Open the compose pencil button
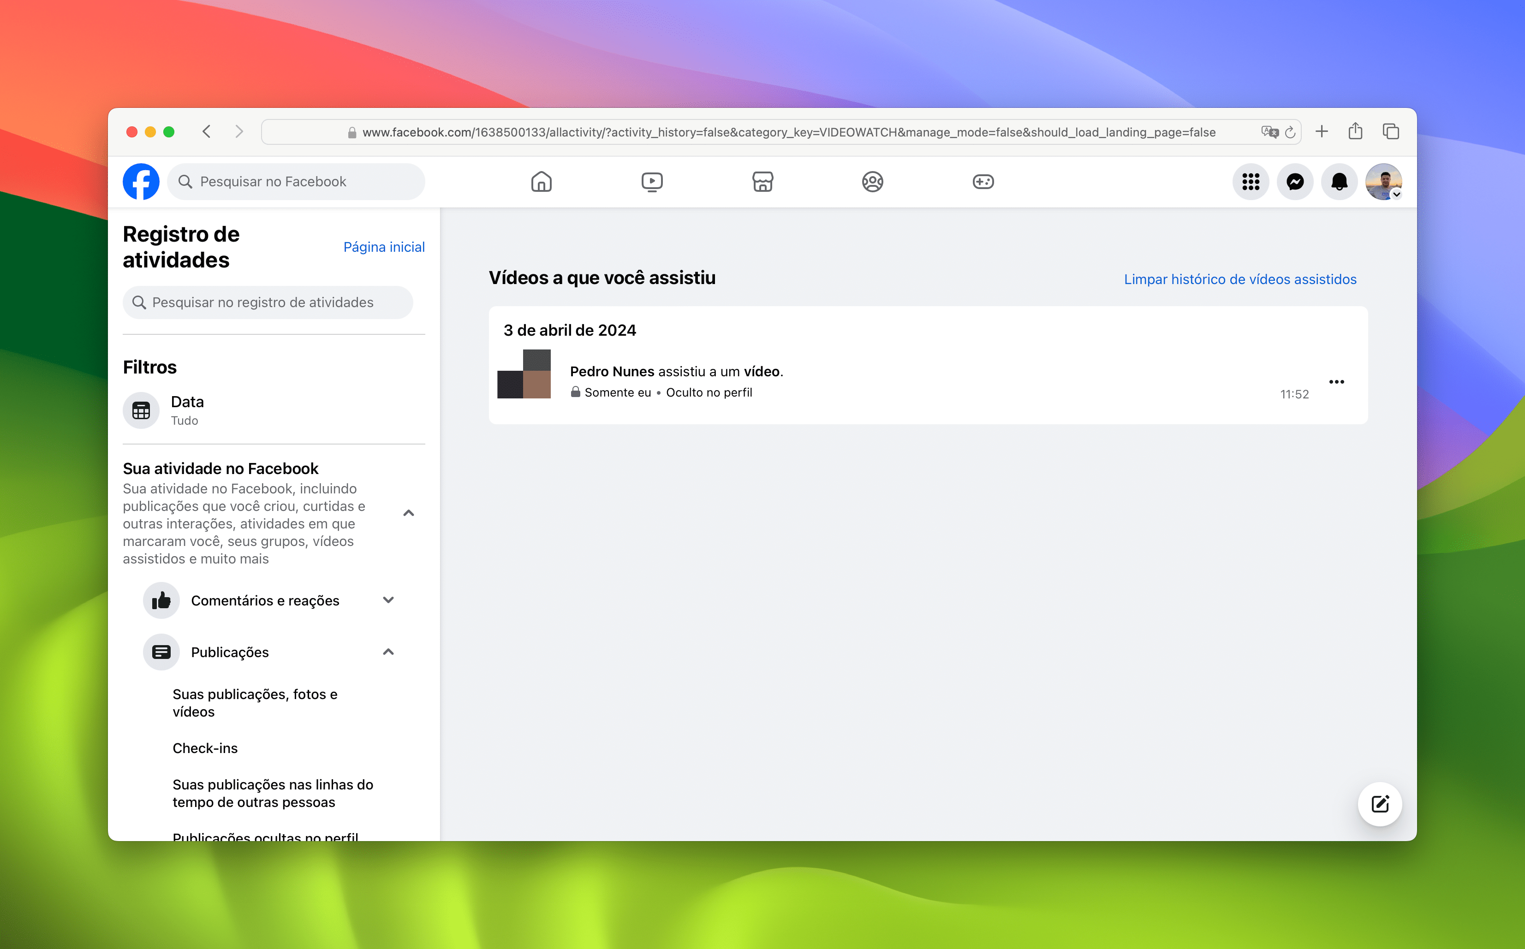The width and height of the screenshot is (1525, 949). 1379,804
